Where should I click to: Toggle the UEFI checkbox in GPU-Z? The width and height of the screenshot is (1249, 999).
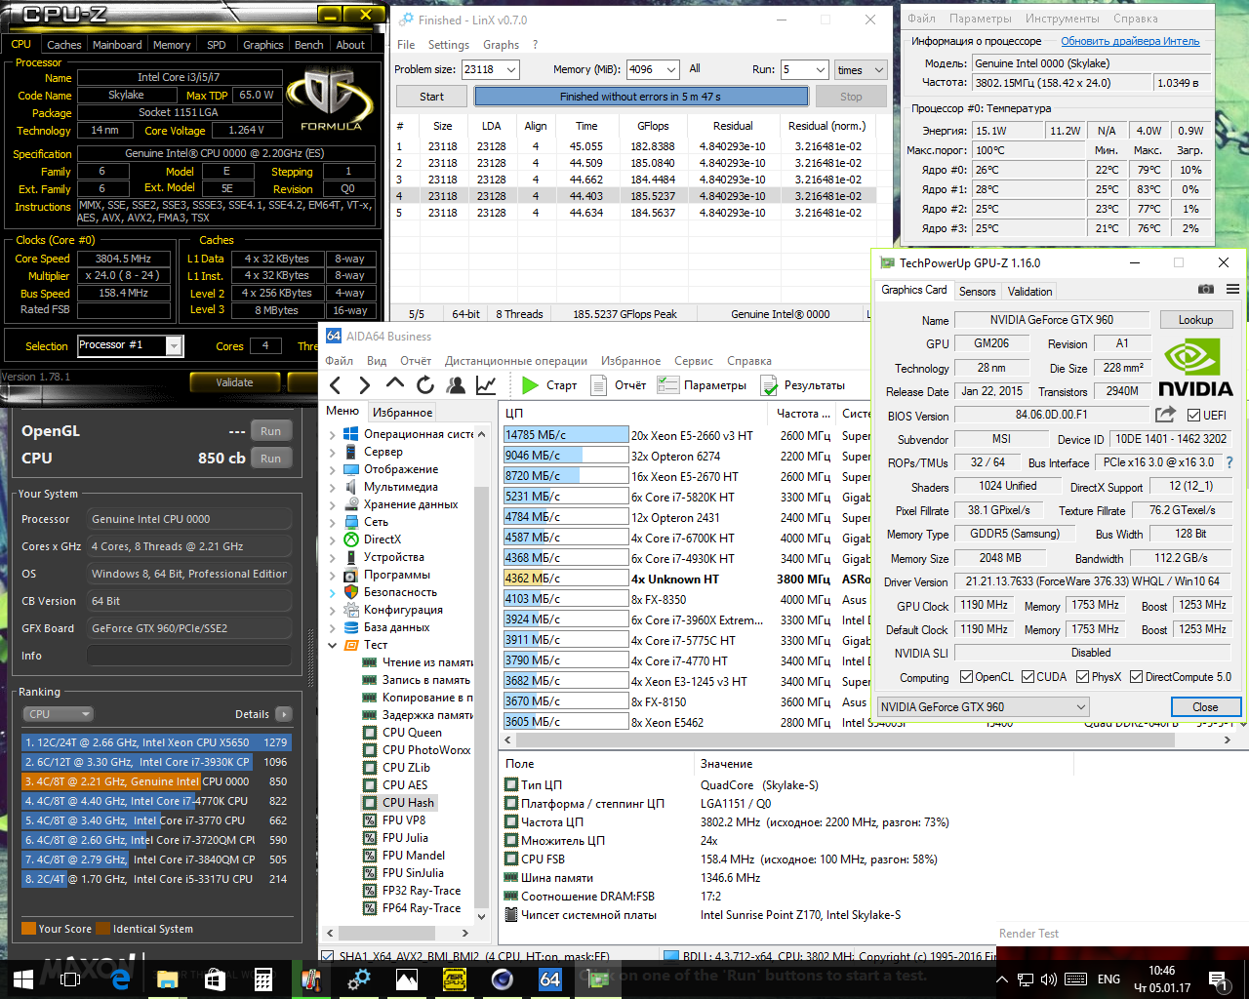(x=1193, y=416)
